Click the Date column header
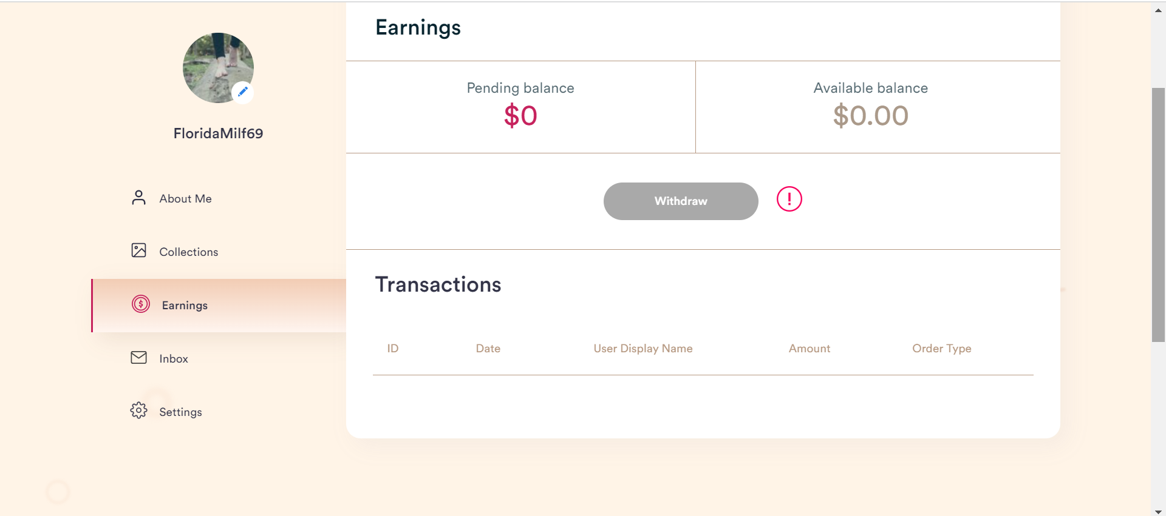1166x516 pixels. [488, 349]
